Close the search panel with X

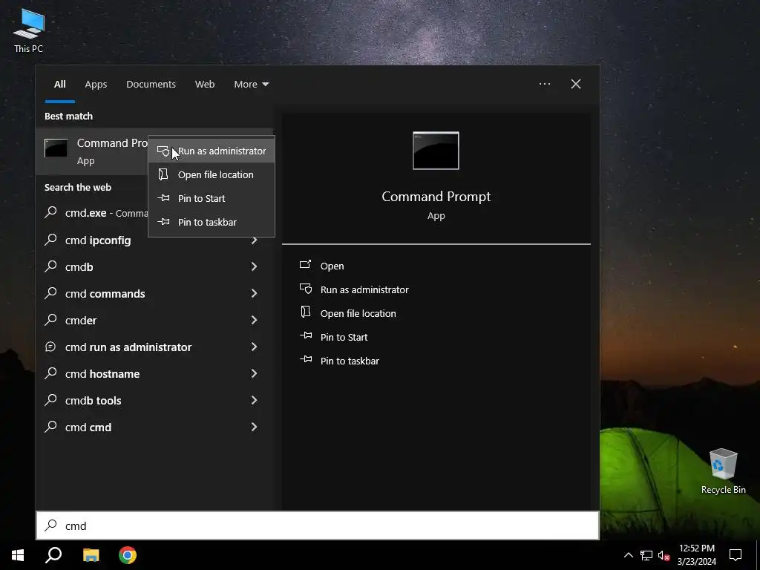[576, 84]
